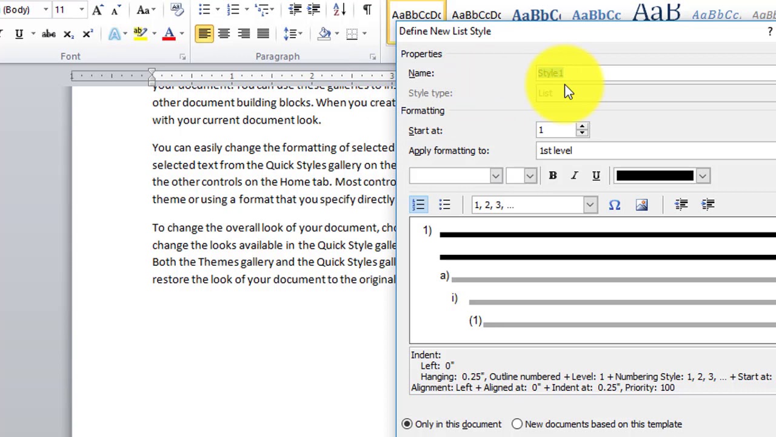Click the Shading paint bucket icon

(325, 34)
